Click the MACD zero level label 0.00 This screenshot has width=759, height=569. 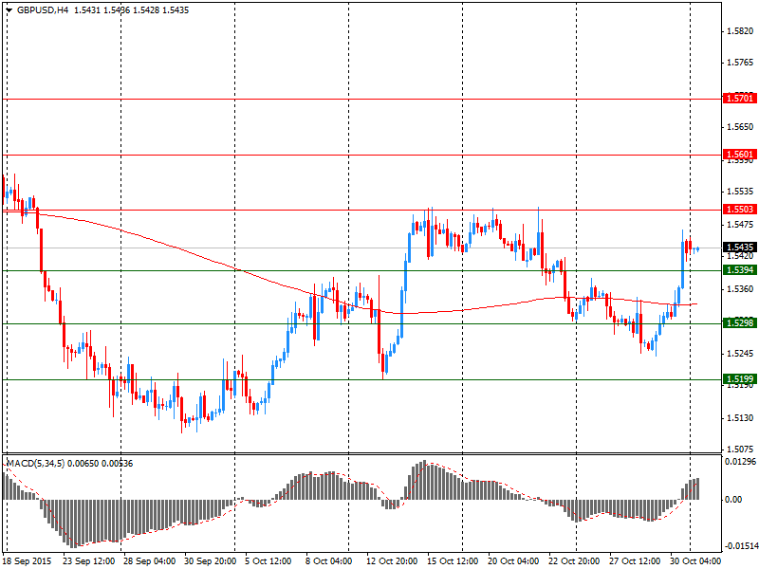click(x=734, y=500)
